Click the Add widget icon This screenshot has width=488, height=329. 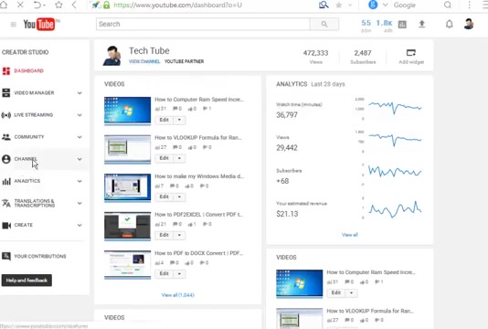click(x=411, y=53)
